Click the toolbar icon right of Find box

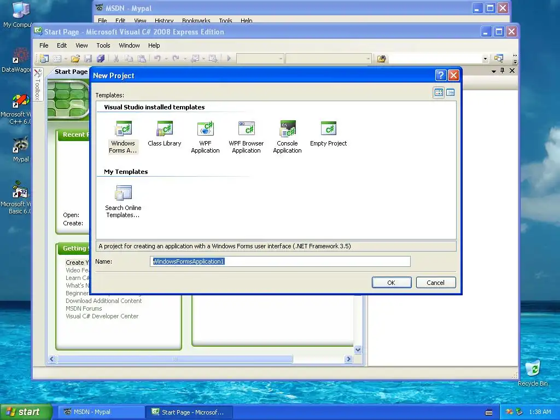[499, 58]
